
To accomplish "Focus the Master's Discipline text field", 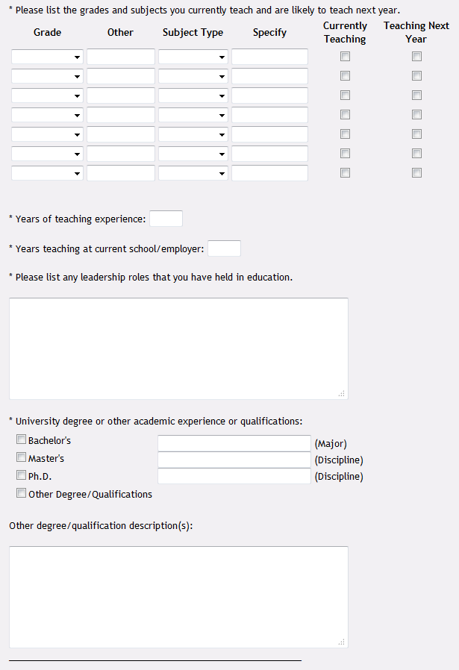I will (x=234, y=460).
